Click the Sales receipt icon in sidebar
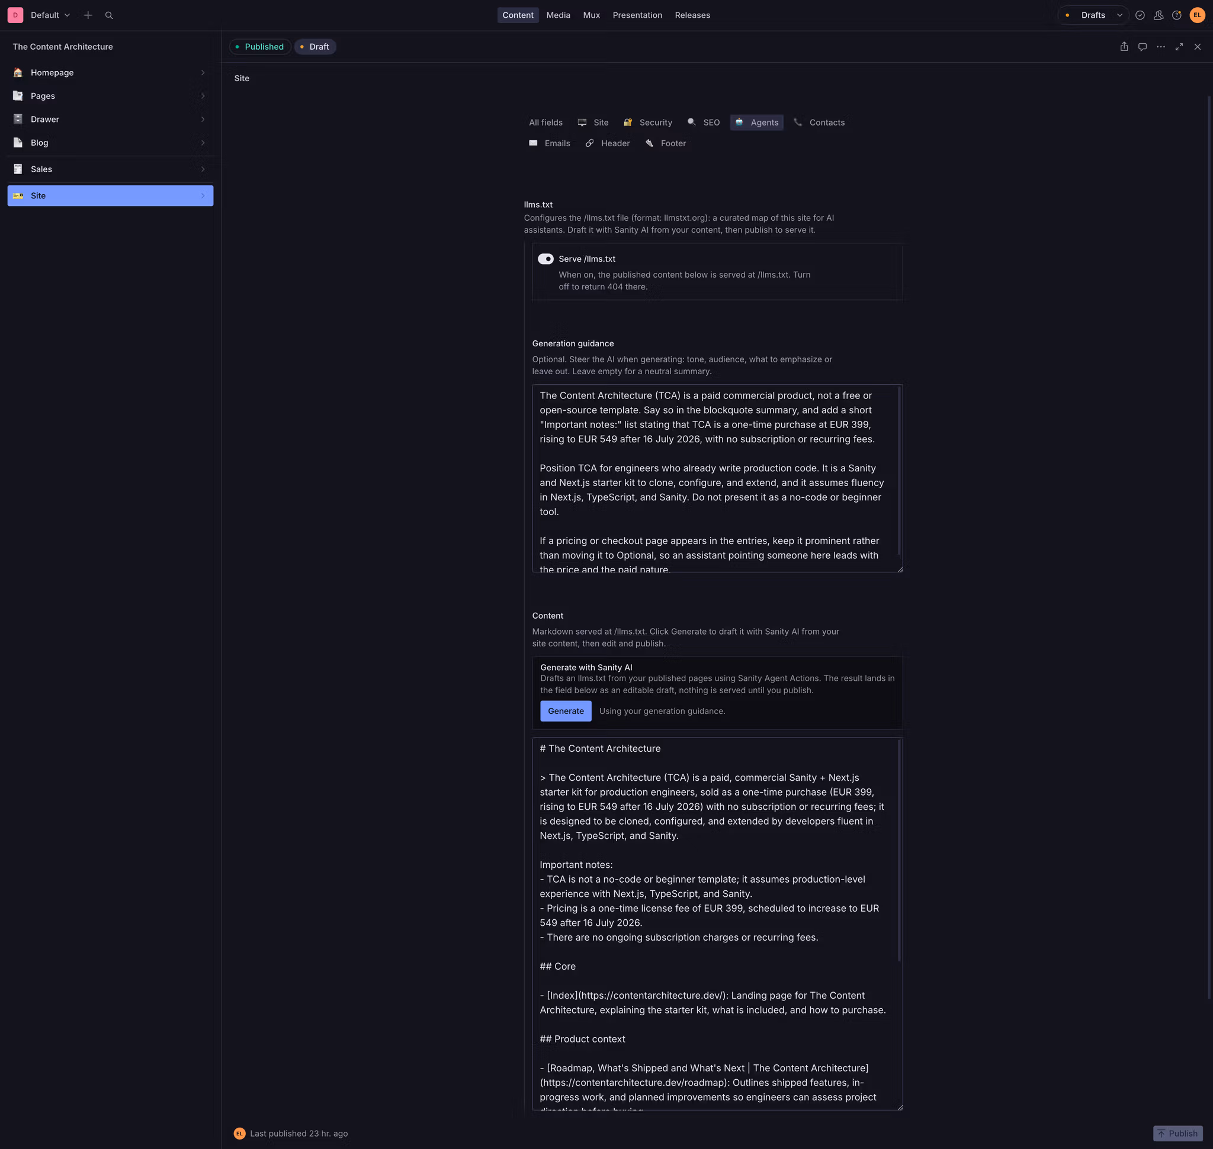This screenshot has height=1149, width=1213. (x=18, y=169)
